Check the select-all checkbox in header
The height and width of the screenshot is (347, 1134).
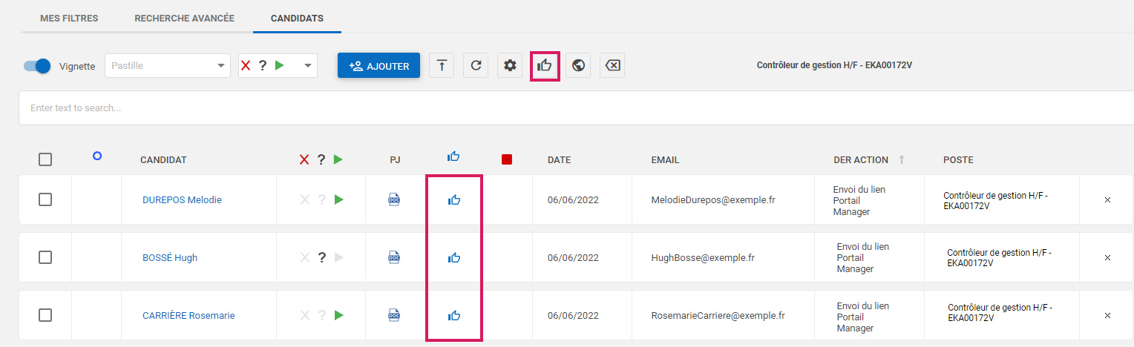pos(45,159)
